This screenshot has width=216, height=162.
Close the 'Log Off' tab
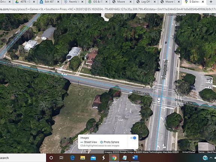coord(155,2)
